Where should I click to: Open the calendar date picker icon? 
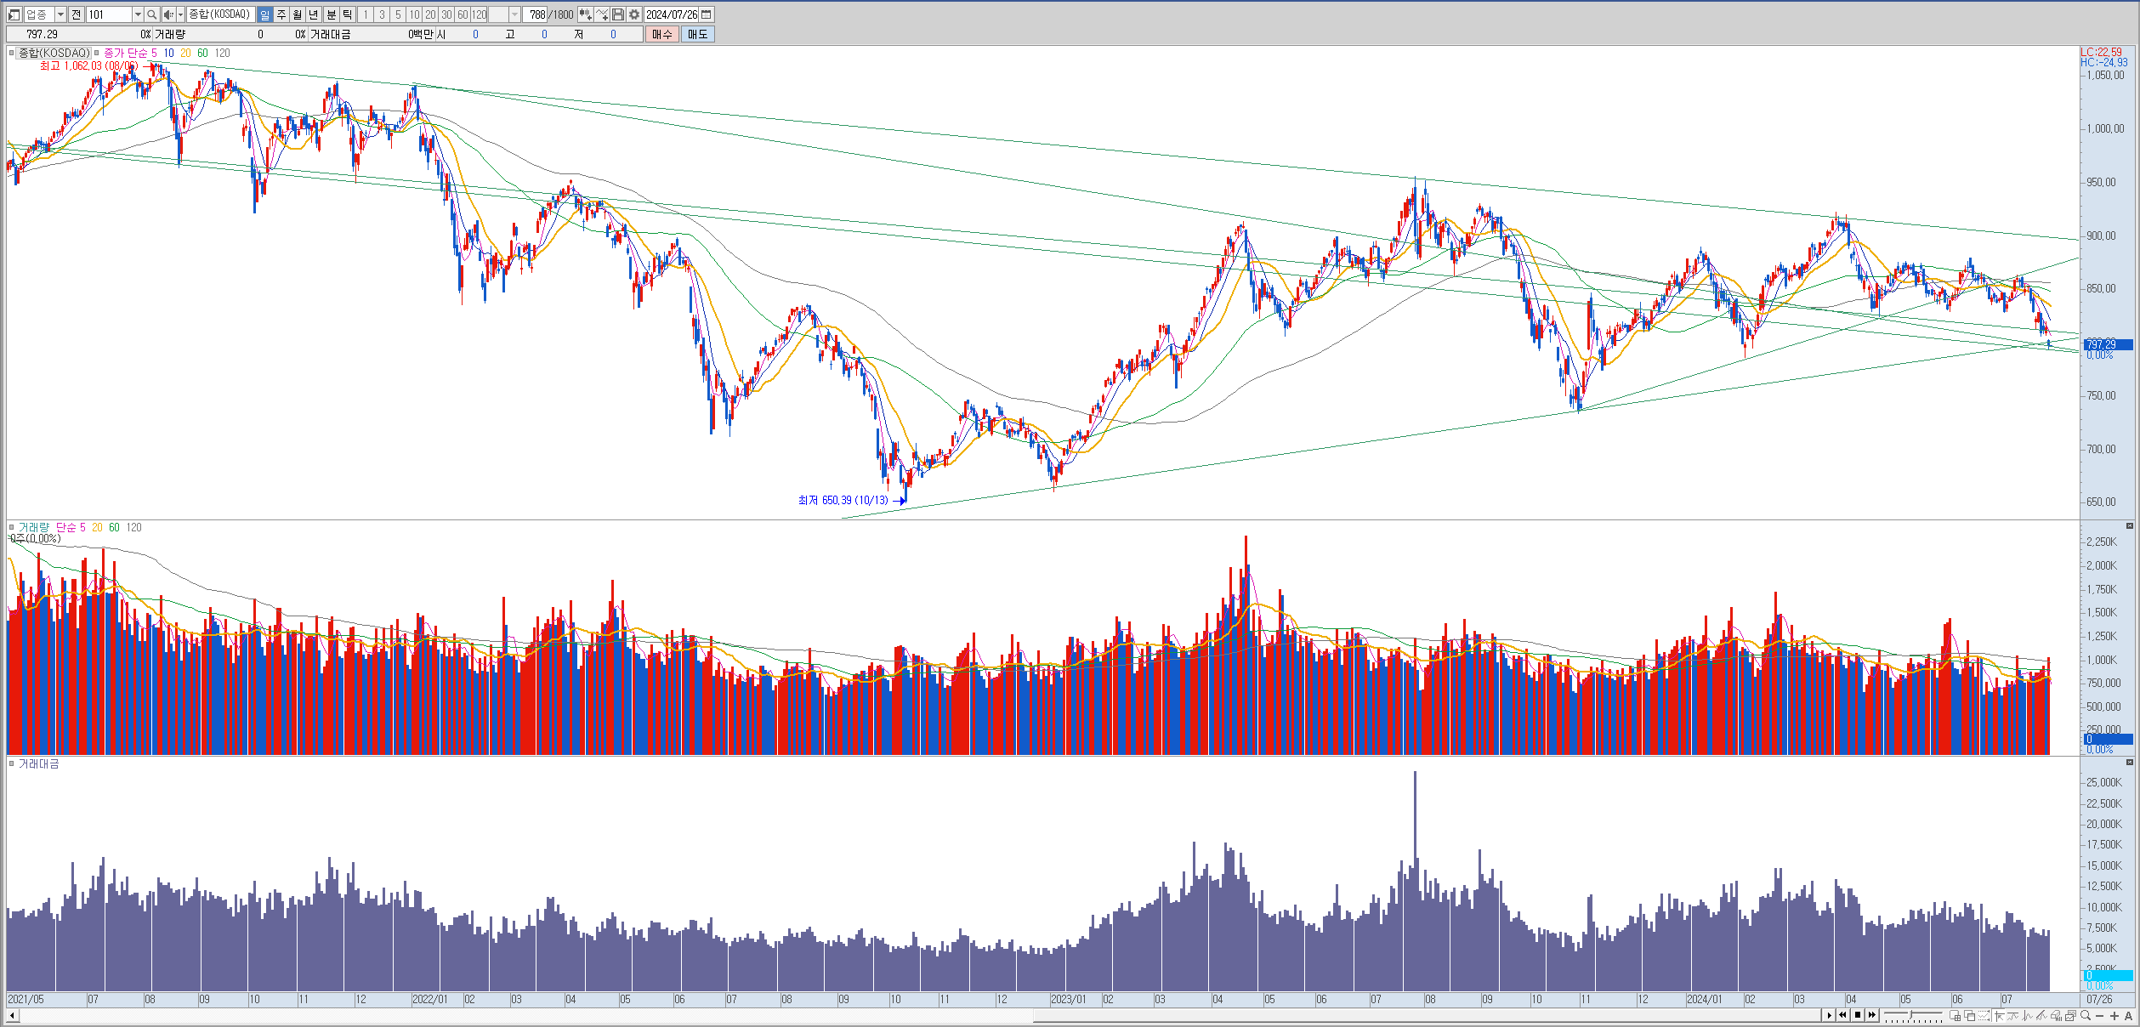coord(707,14)
